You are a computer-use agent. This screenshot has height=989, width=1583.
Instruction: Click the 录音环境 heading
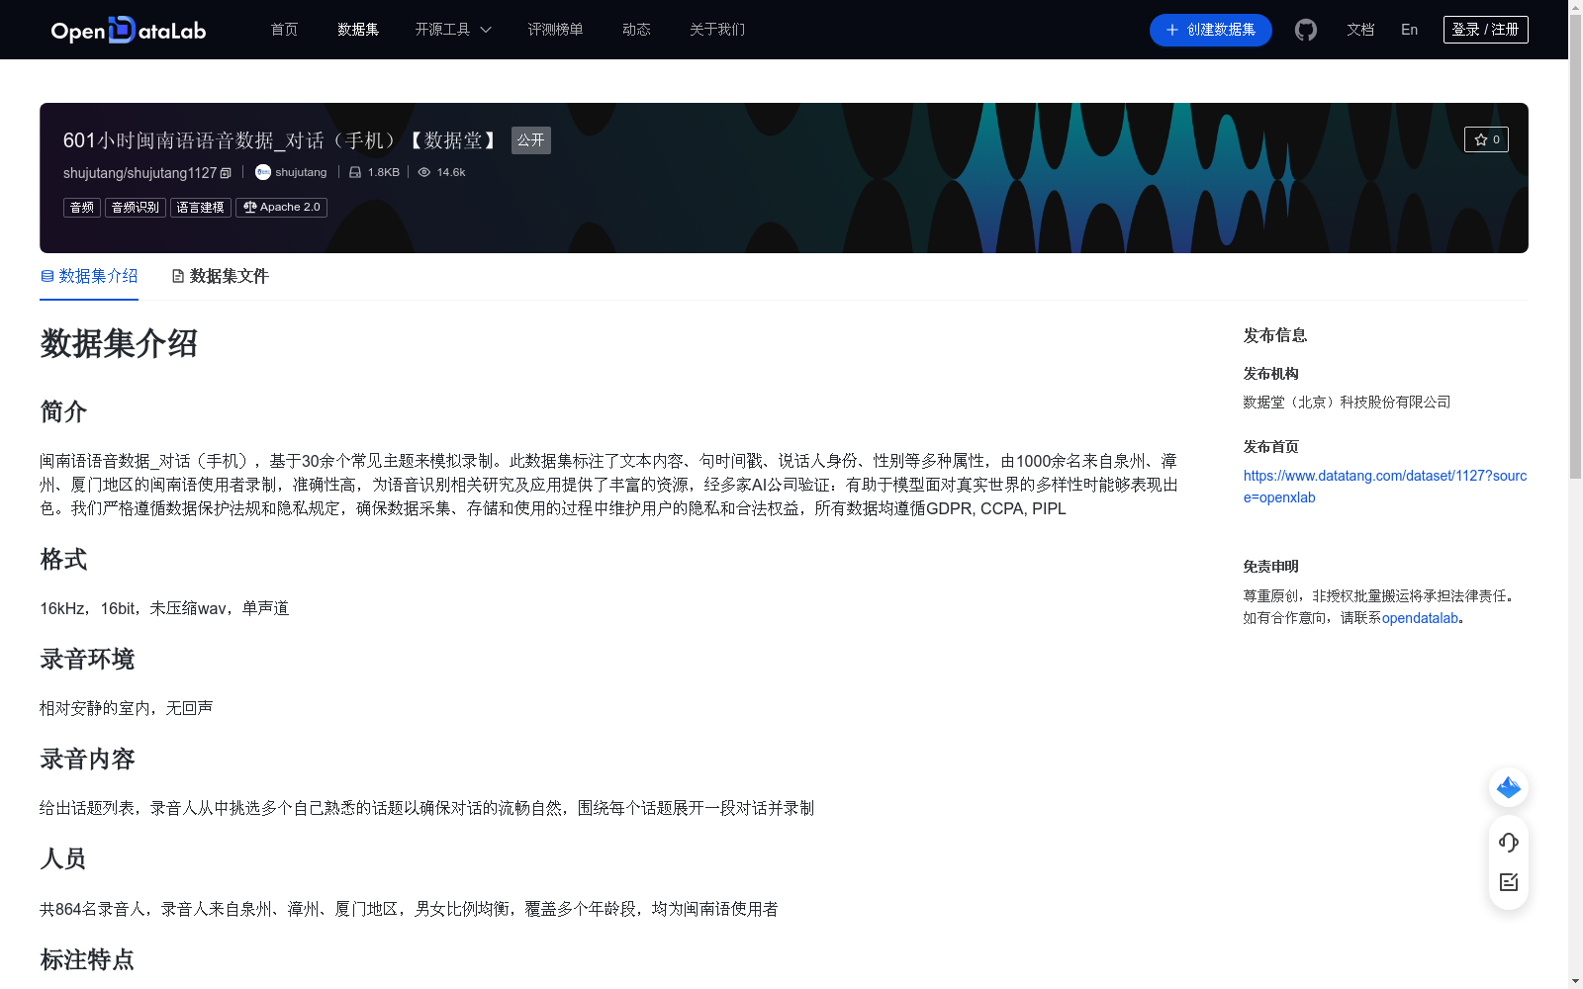(x=87, y=660)
